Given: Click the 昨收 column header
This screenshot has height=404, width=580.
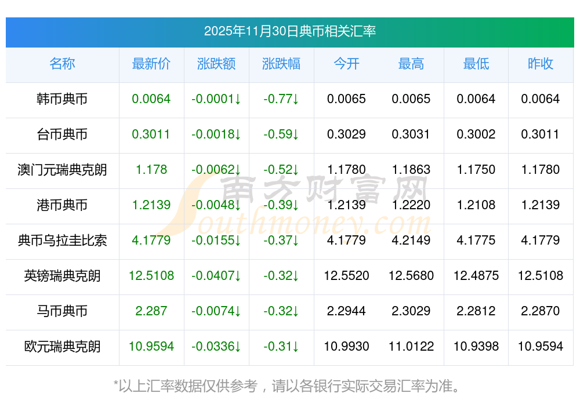Looking at the screenshot, I should click(541, 64).
